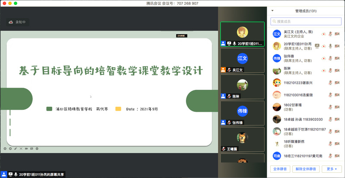This screenshot has width=345, height=178.
Task: Select 王曦露's video thumbnail
Action: pos(242,139)
